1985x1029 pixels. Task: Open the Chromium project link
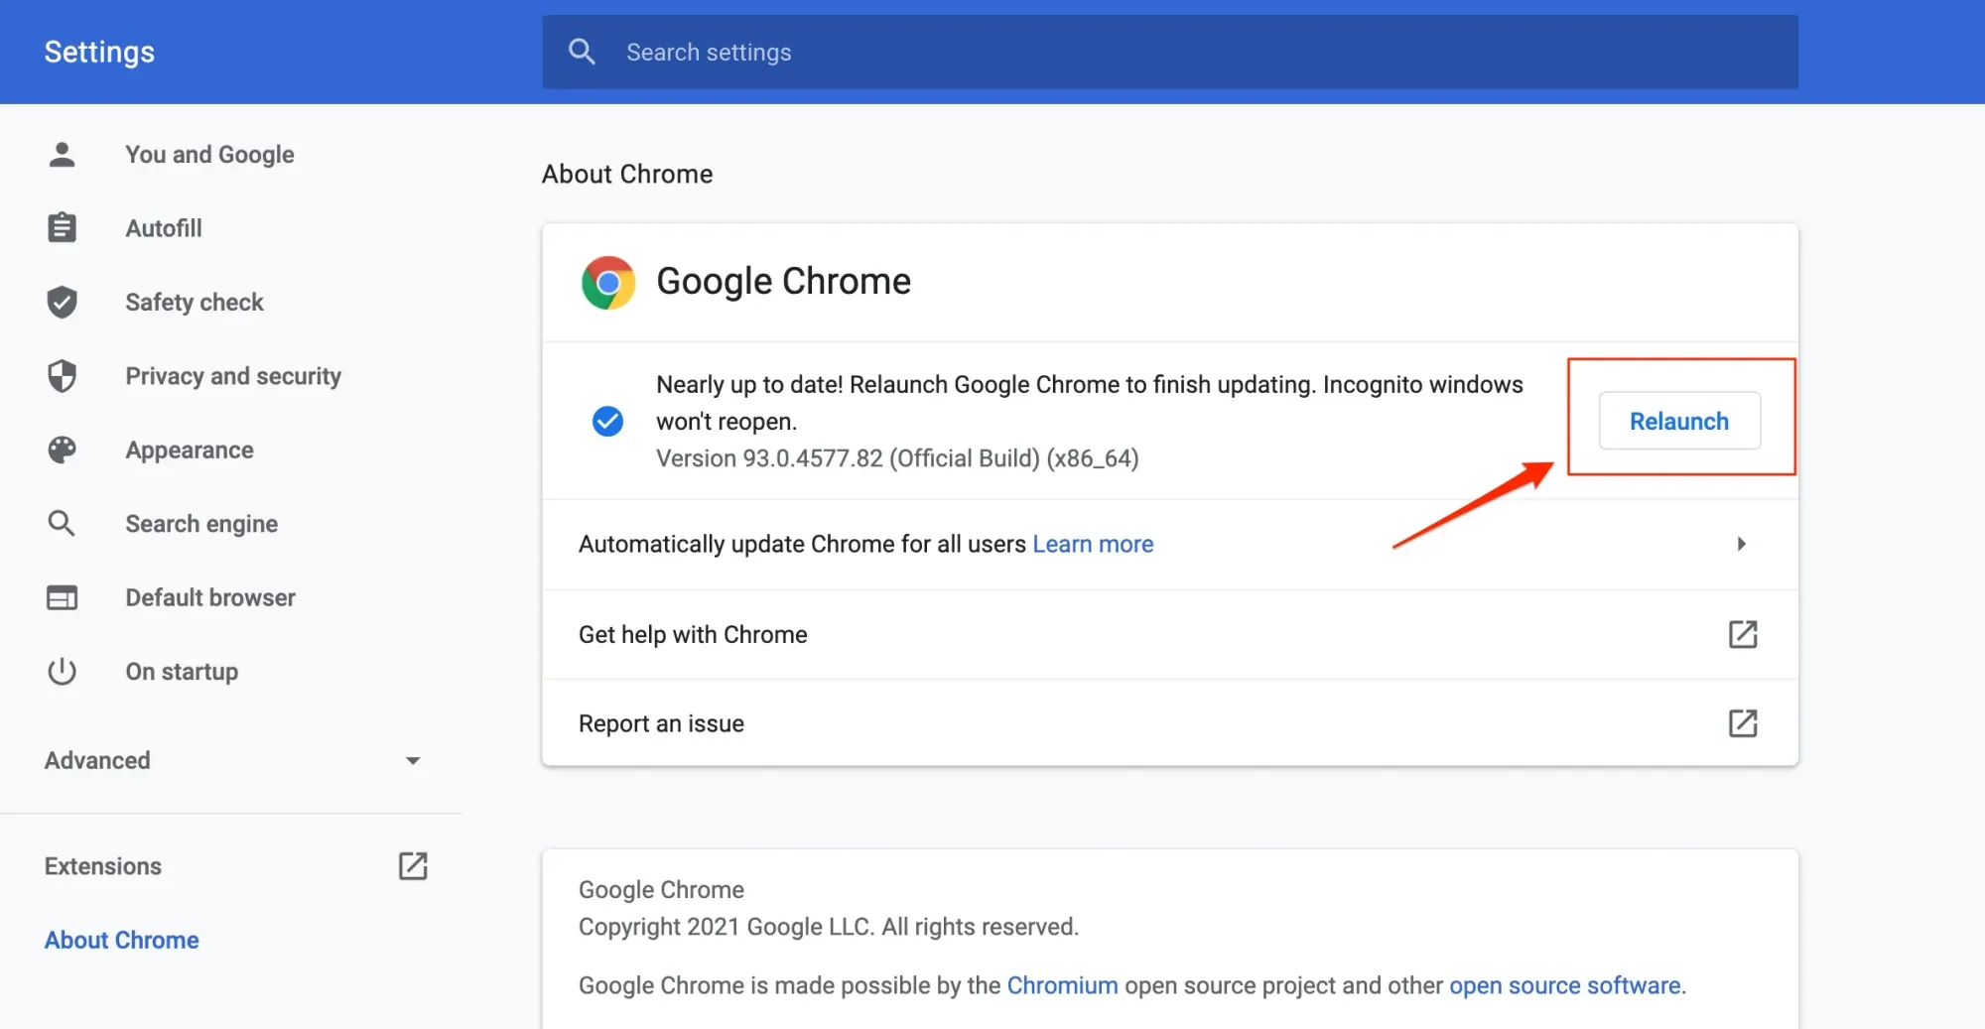click(1062, 985)
